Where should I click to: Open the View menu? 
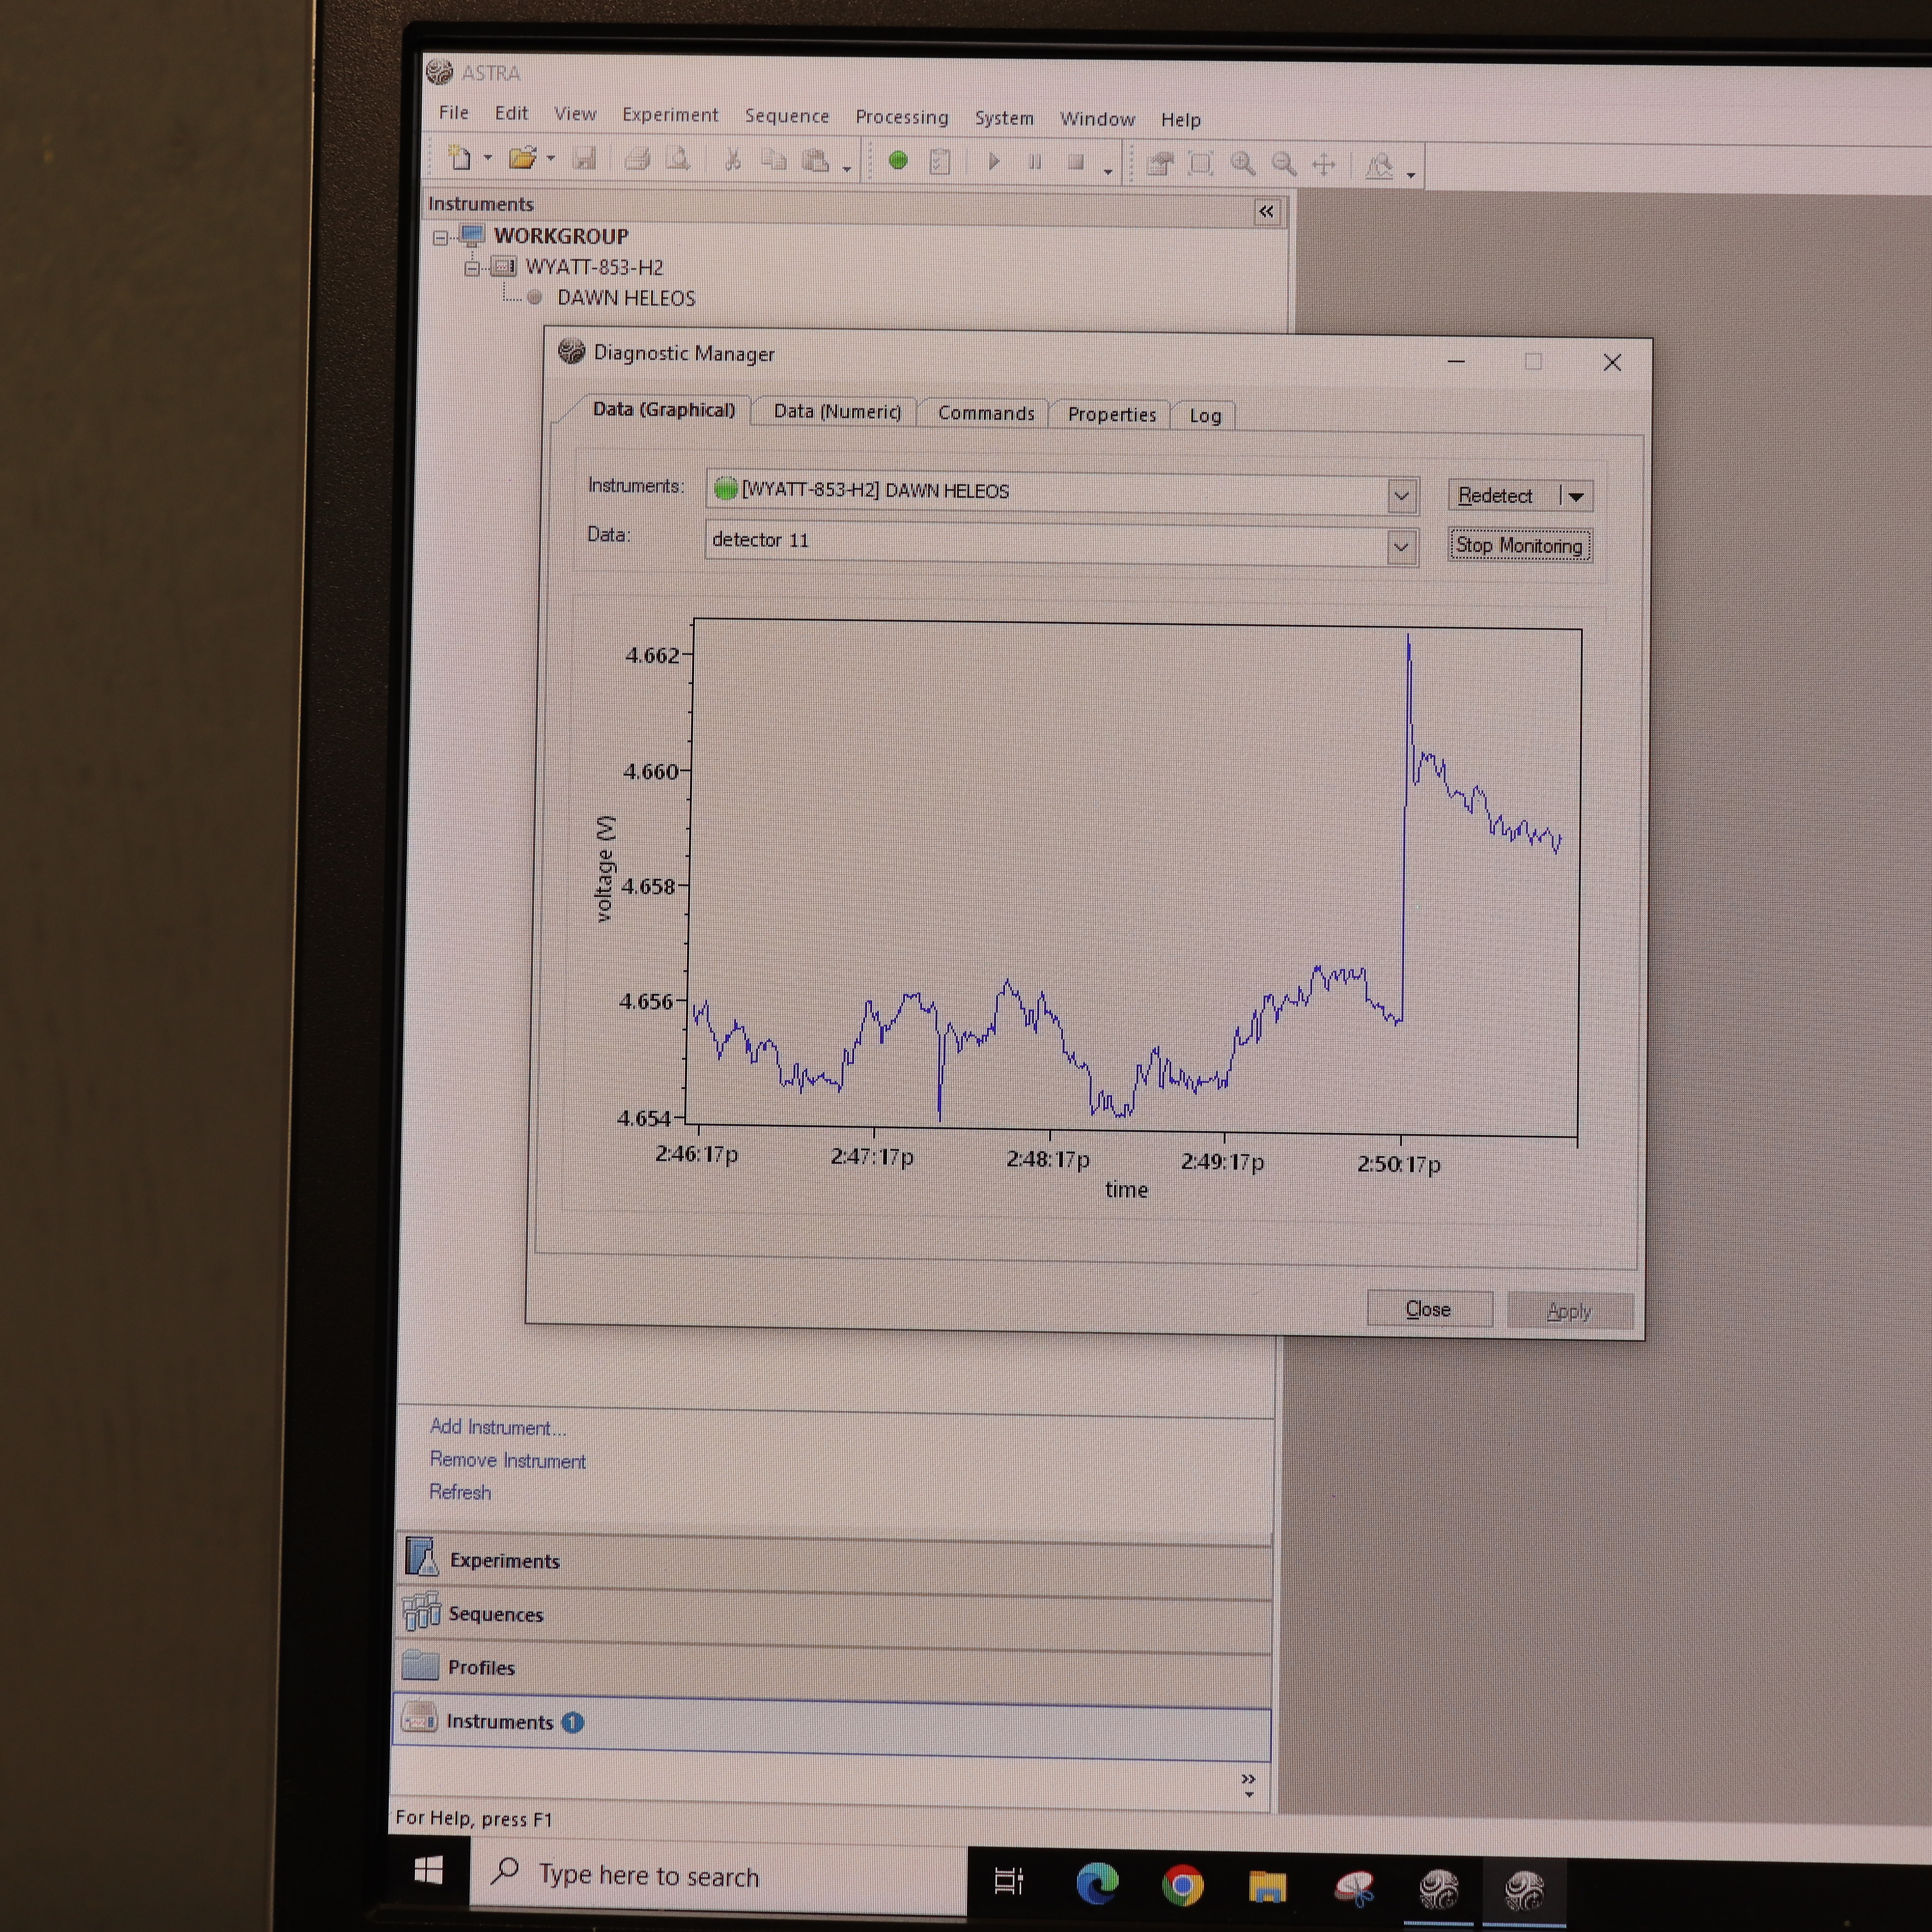pyautogui.click(x=575, y=114)
